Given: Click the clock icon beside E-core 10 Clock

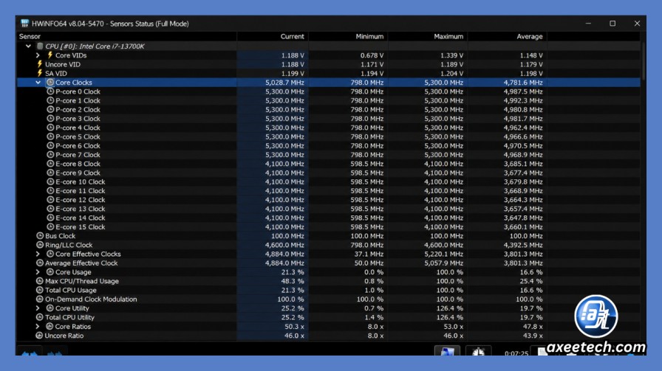Looking at the screenshot, I should coord(50,181).
